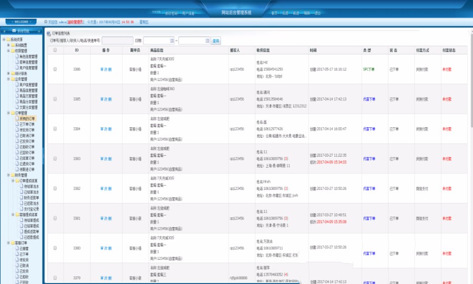Open 商品信息管理 in the sidebar tree

tap(28, 90)
